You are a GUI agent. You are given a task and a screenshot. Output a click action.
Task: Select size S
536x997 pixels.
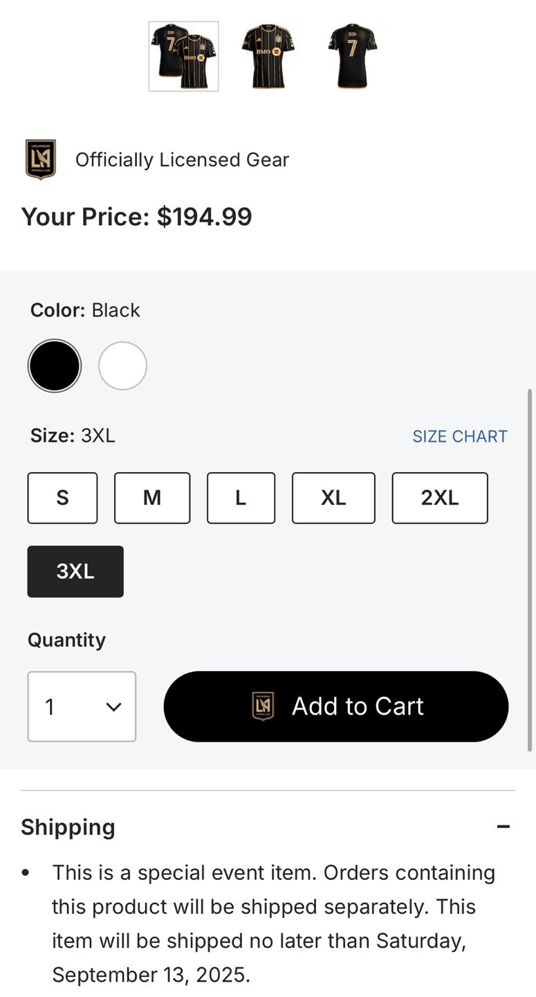pos(62,498)
